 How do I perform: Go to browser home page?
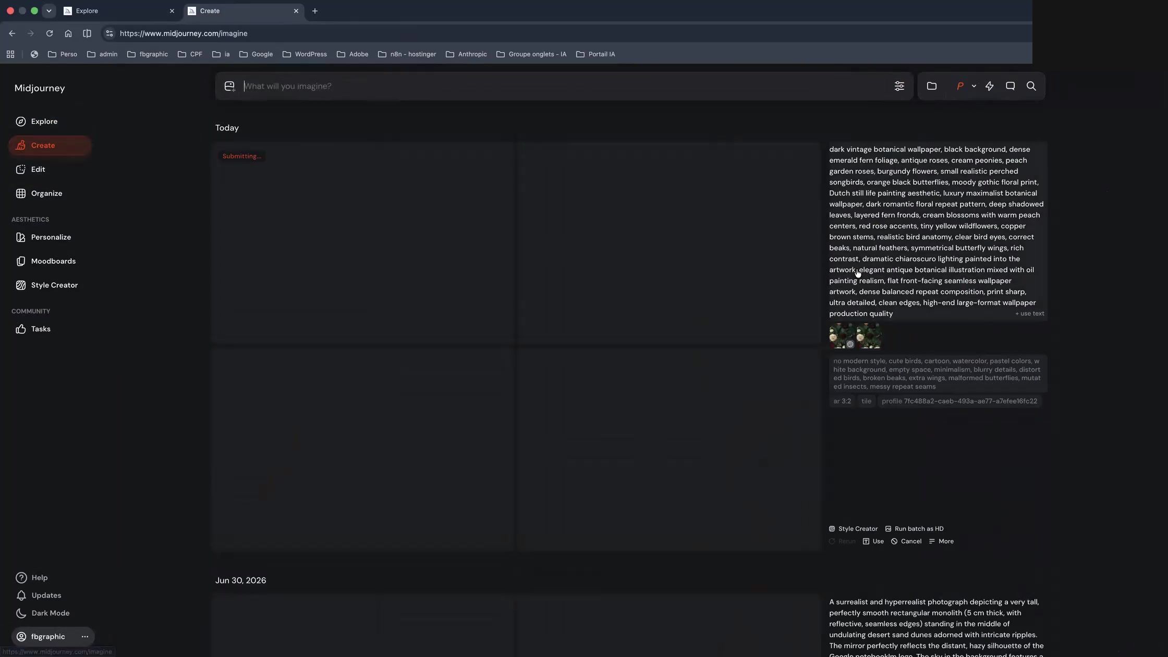pos(68,33)
